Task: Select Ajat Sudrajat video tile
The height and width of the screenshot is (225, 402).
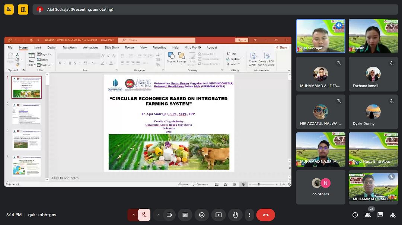Action: point(320,36)
